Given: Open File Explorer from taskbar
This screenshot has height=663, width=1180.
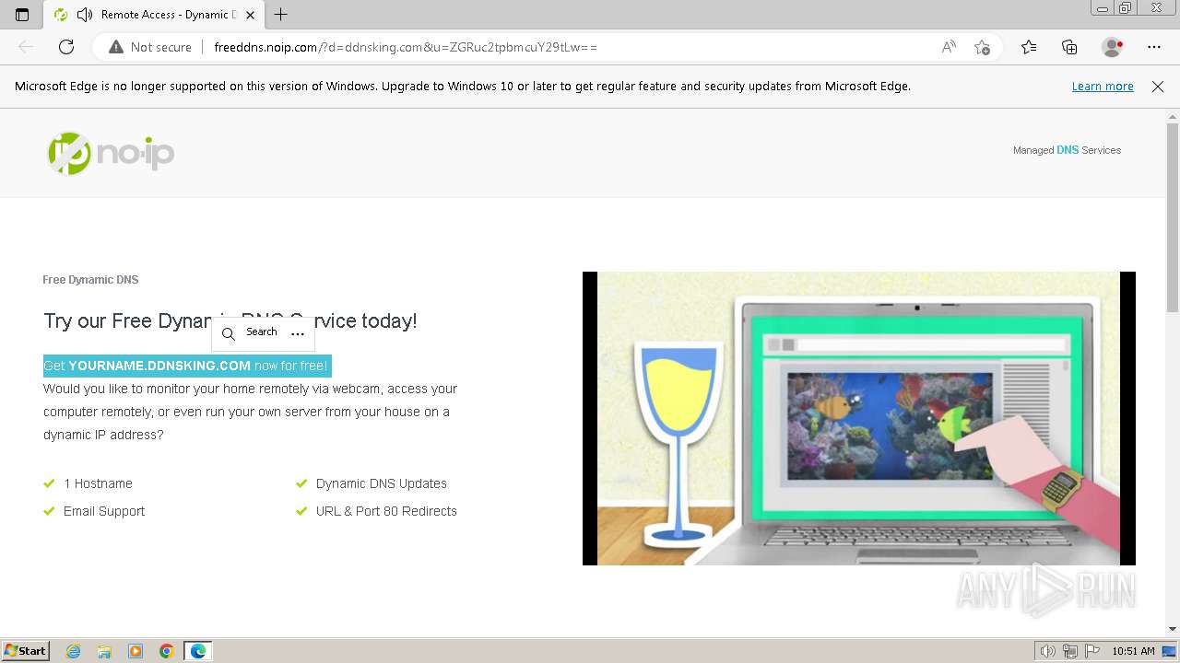Looking at the screenshot, I should click(104, 651).
